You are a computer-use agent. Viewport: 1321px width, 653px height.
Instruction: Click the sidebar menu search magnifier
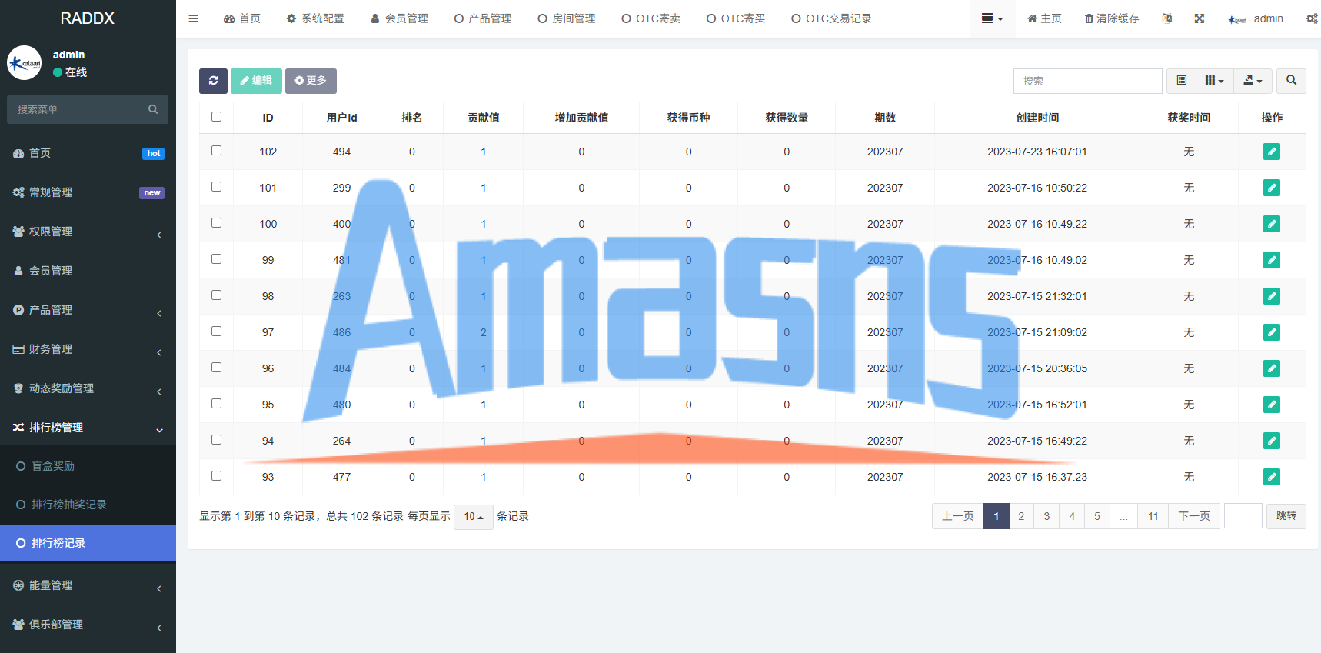(153, 109)
